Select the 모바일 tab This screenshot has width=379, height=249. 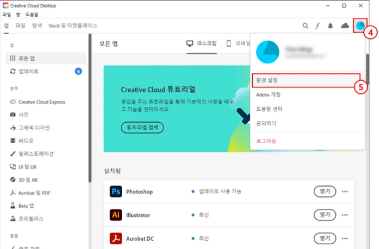click(x=238, y=44)
